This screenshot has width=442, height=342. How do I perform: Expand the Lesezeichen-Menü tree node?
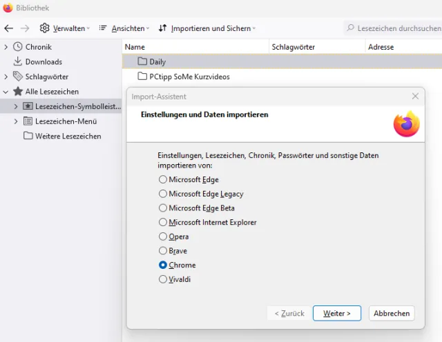point(16,121)
